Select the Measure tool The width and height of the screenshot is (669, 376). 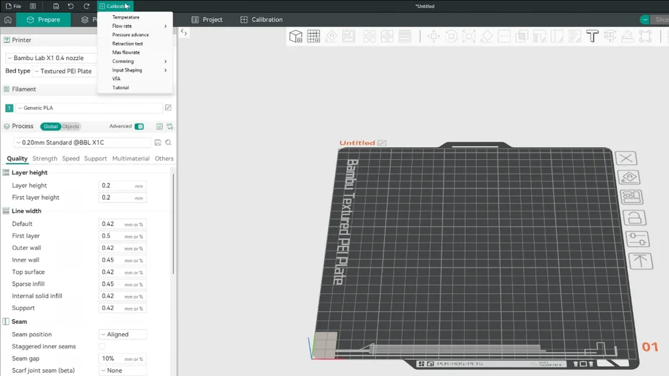point(610,37)
